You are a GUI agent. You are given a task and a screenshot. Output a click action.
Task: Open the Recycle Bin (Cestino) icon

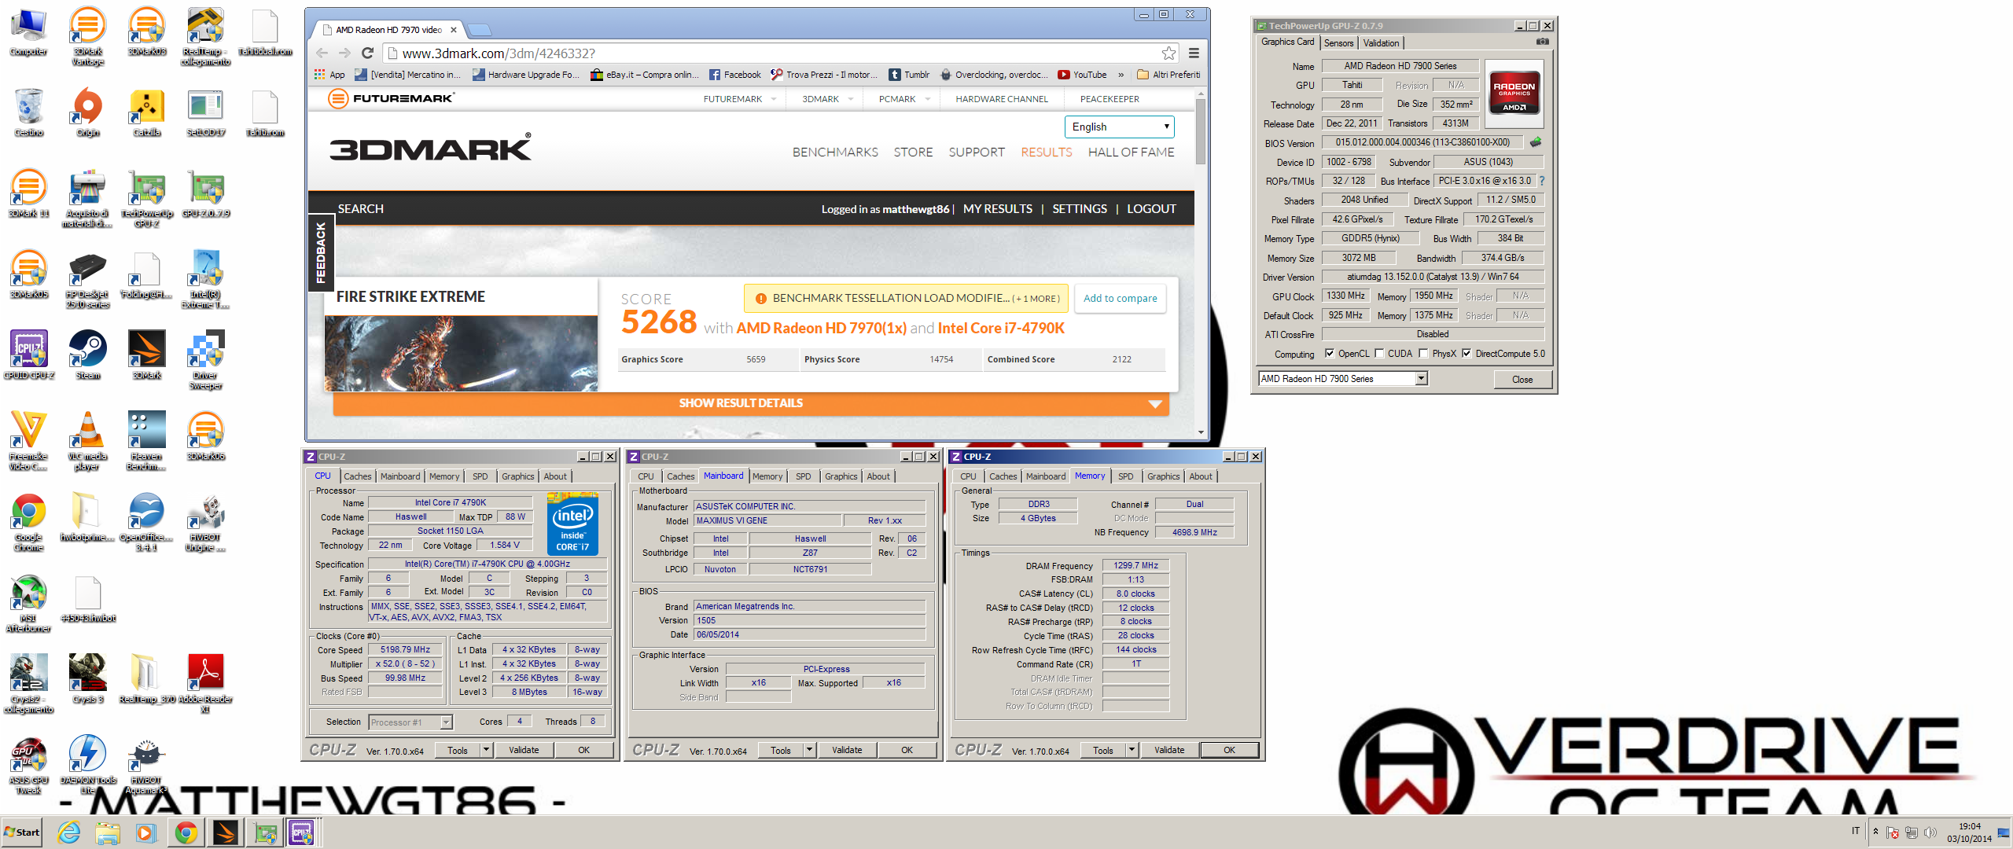click(28, 112)
